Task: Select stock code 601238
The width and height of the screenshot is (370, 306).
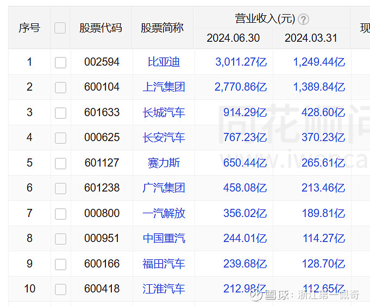Action: click(x=102, y=188)
